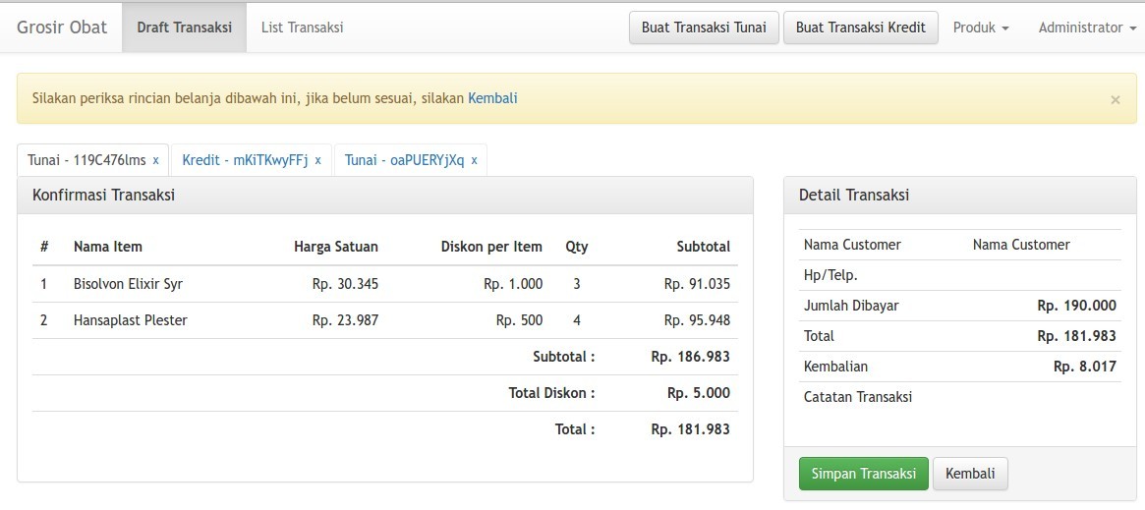Viewport: 1145px width, 510px height.
Task: Expand the Produk dropdown menu
Action: click(980, 28)
